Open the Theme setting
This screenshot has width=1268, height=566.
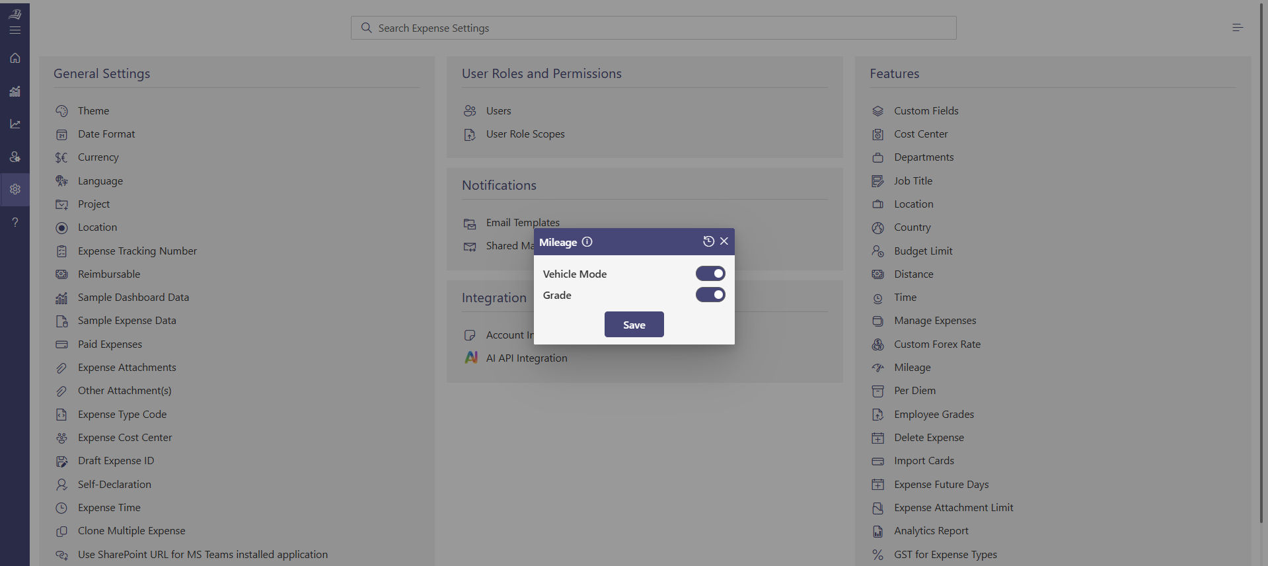(x=93, y=110)
